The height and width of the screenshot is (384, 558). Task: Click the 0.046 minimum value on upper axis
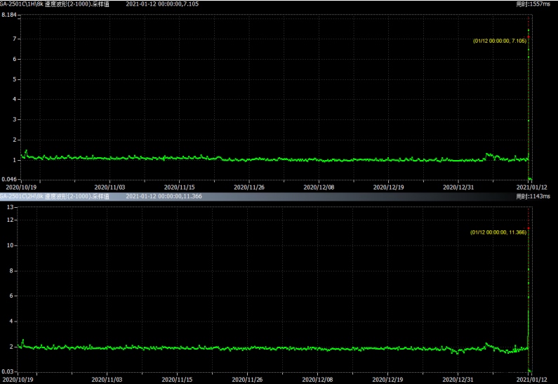point(8,180)
